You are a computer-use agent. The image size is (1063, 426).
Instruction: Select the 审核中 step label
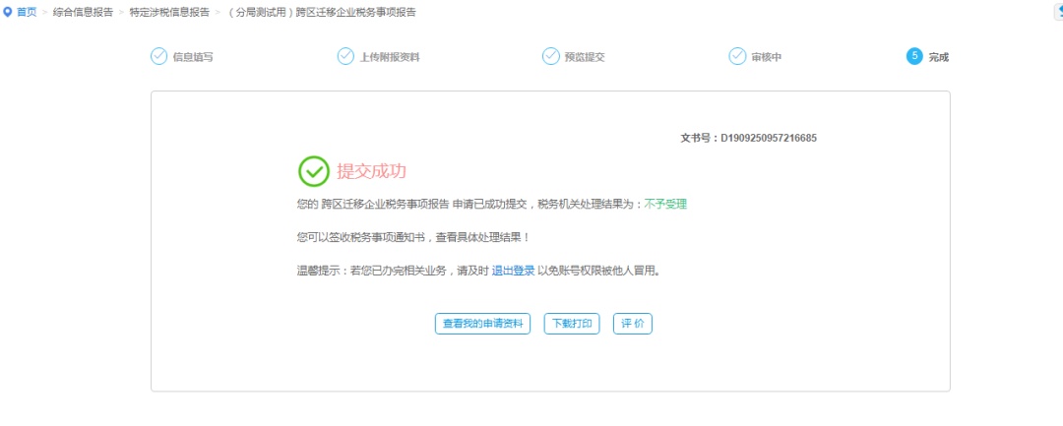766,58
